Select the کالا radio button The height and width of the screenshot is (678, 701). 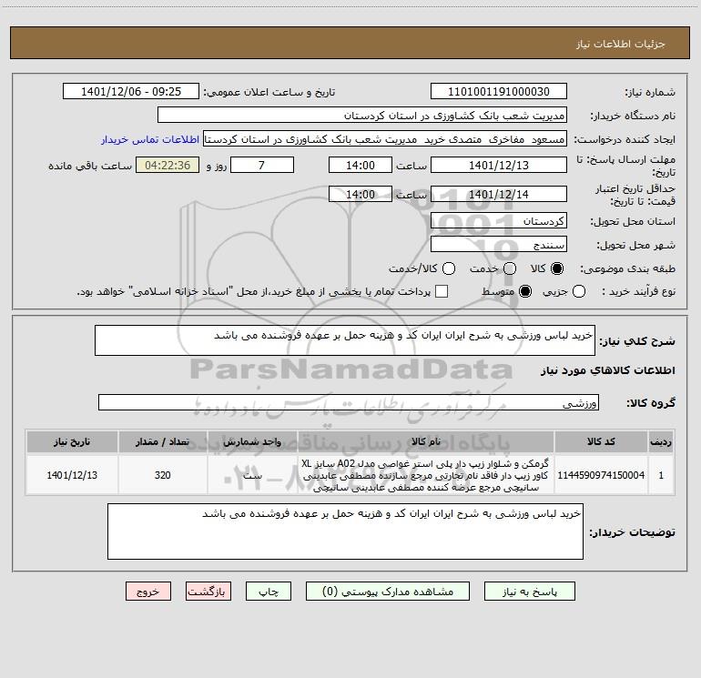click(x=557, y=268)
